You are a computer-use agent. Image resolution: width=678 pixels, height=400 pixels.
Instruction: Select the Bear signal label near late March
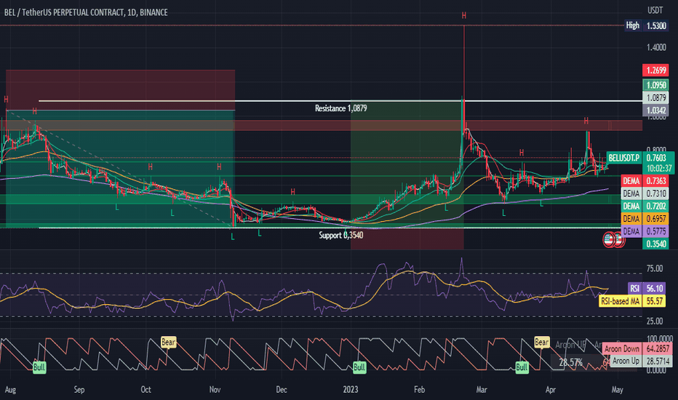[x=541, y=342]
